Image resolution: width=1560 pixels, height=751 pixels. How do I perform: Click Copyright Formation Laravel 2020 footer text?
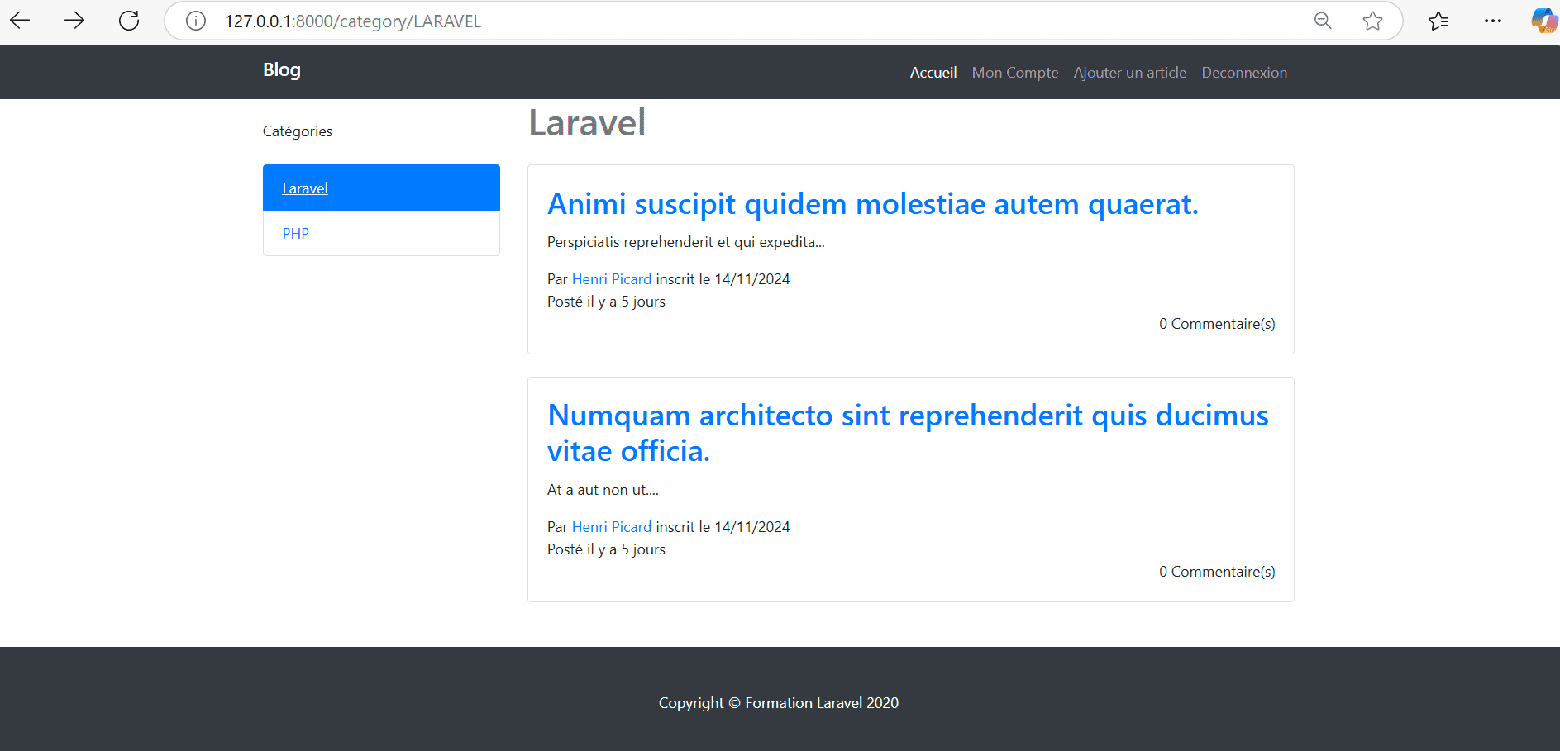[x=779, y=703]
